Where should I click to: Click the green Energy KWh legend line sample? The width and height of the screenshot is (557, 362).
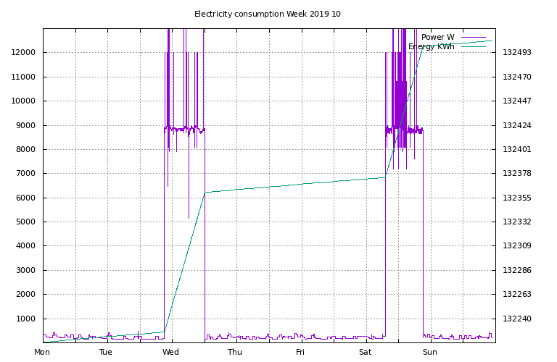[x=474, y=47]
